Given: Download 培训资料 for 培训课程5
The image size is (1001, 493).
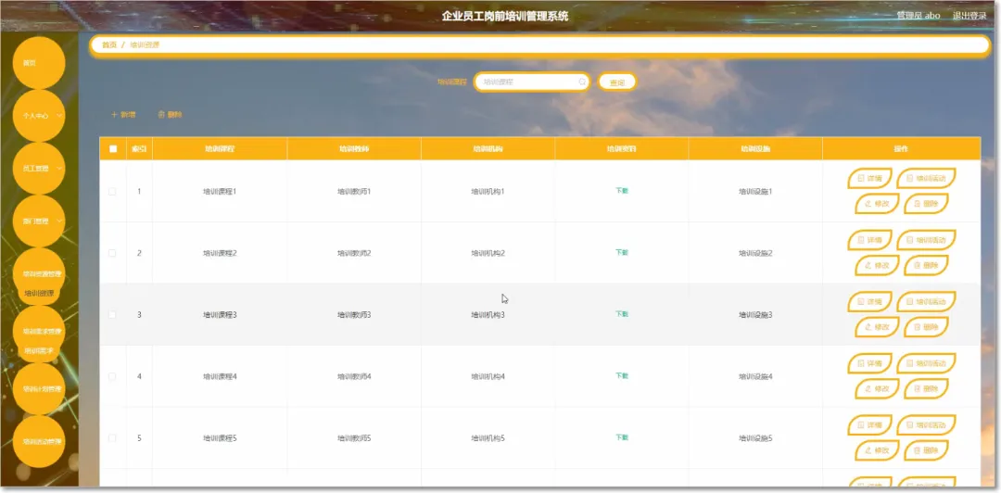Looking at the screenshot, I should [x=622, y=437].
